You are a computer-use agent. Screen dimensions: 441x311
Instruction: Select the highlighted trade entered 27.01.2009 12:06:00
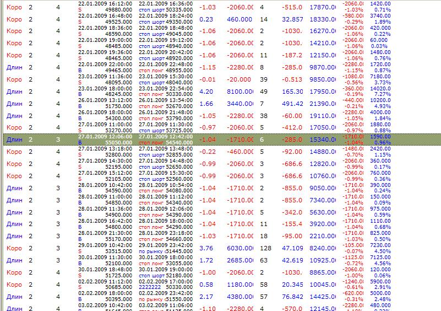(x=222, y=140)
